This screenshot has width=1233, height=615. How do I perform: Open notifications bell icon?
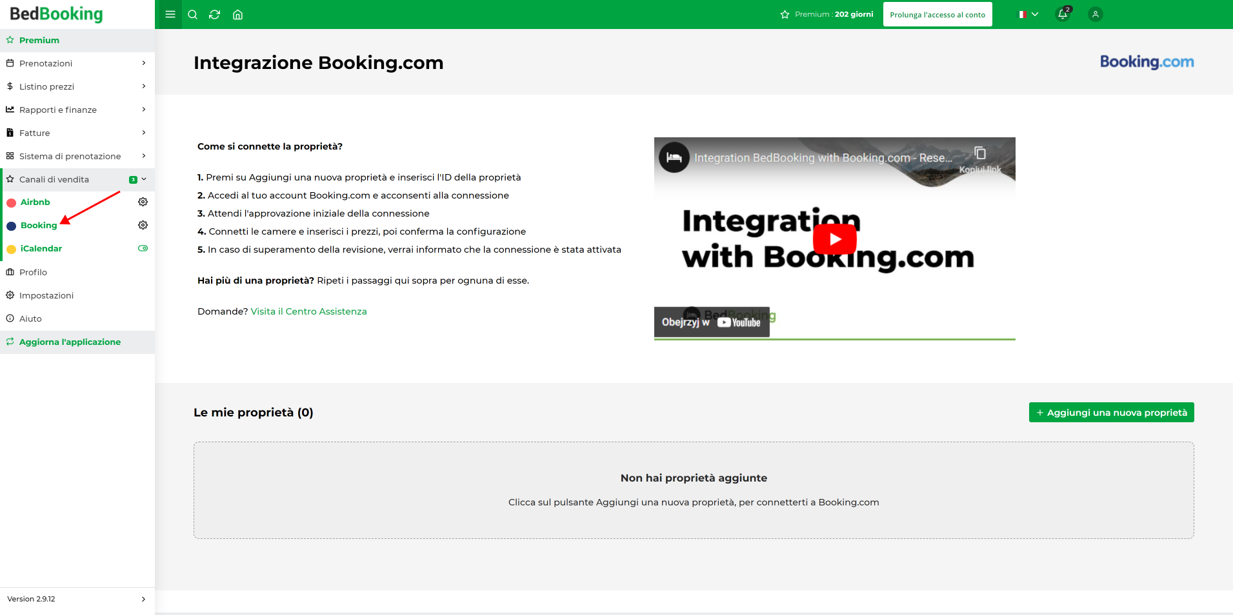[1063, 14]
